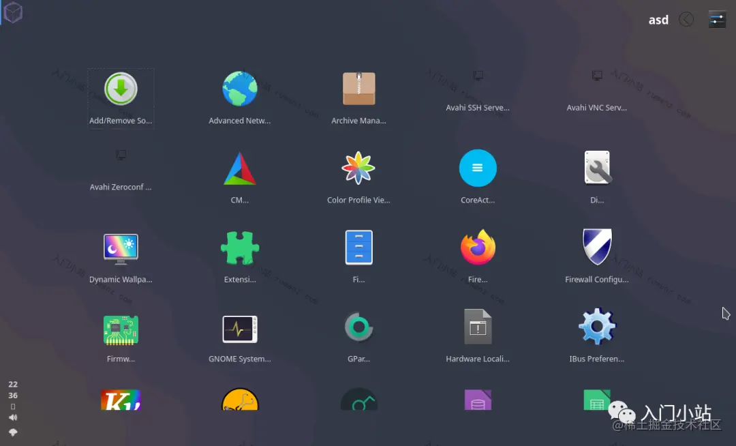Viewport: 736px width, 446px height.
Task: Open Archive Manager
Action: (358, 99)
